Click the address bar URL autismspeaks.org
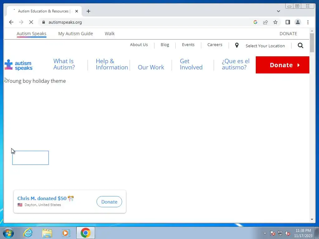 point(65,22)
